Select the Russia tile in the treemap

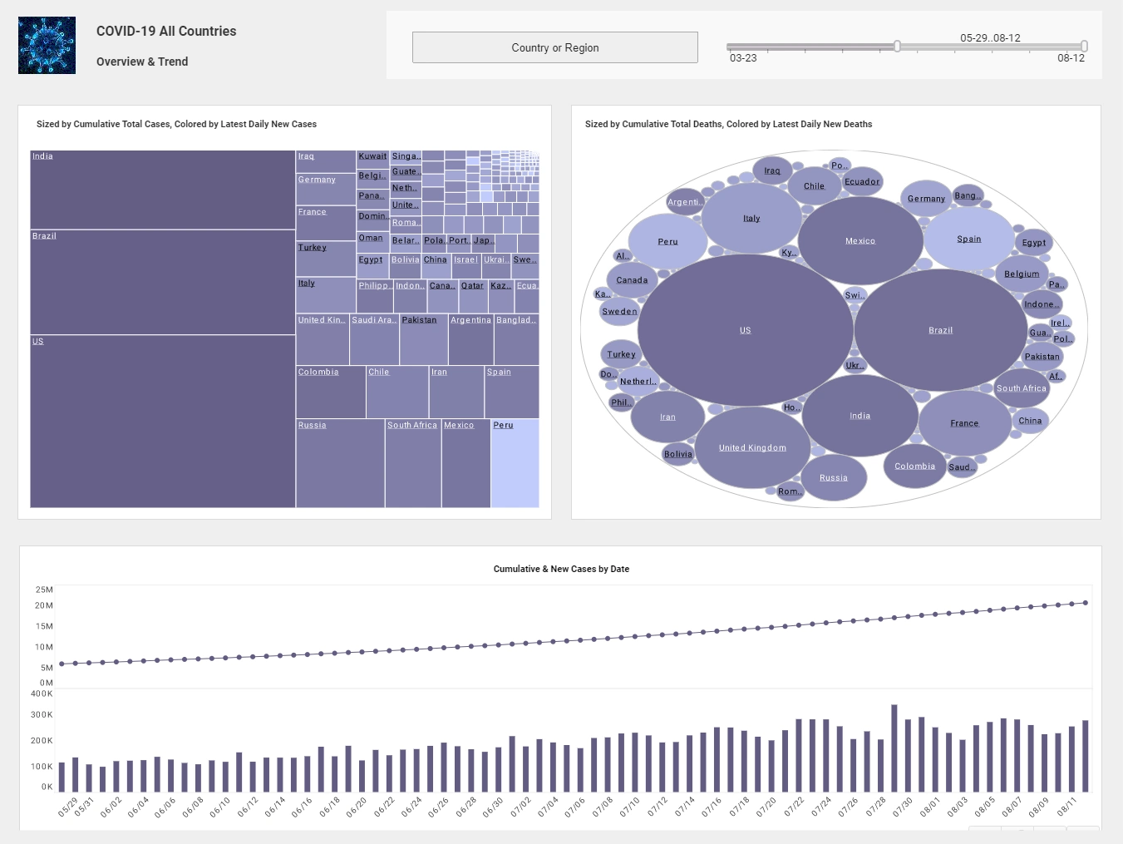[339, 461]
